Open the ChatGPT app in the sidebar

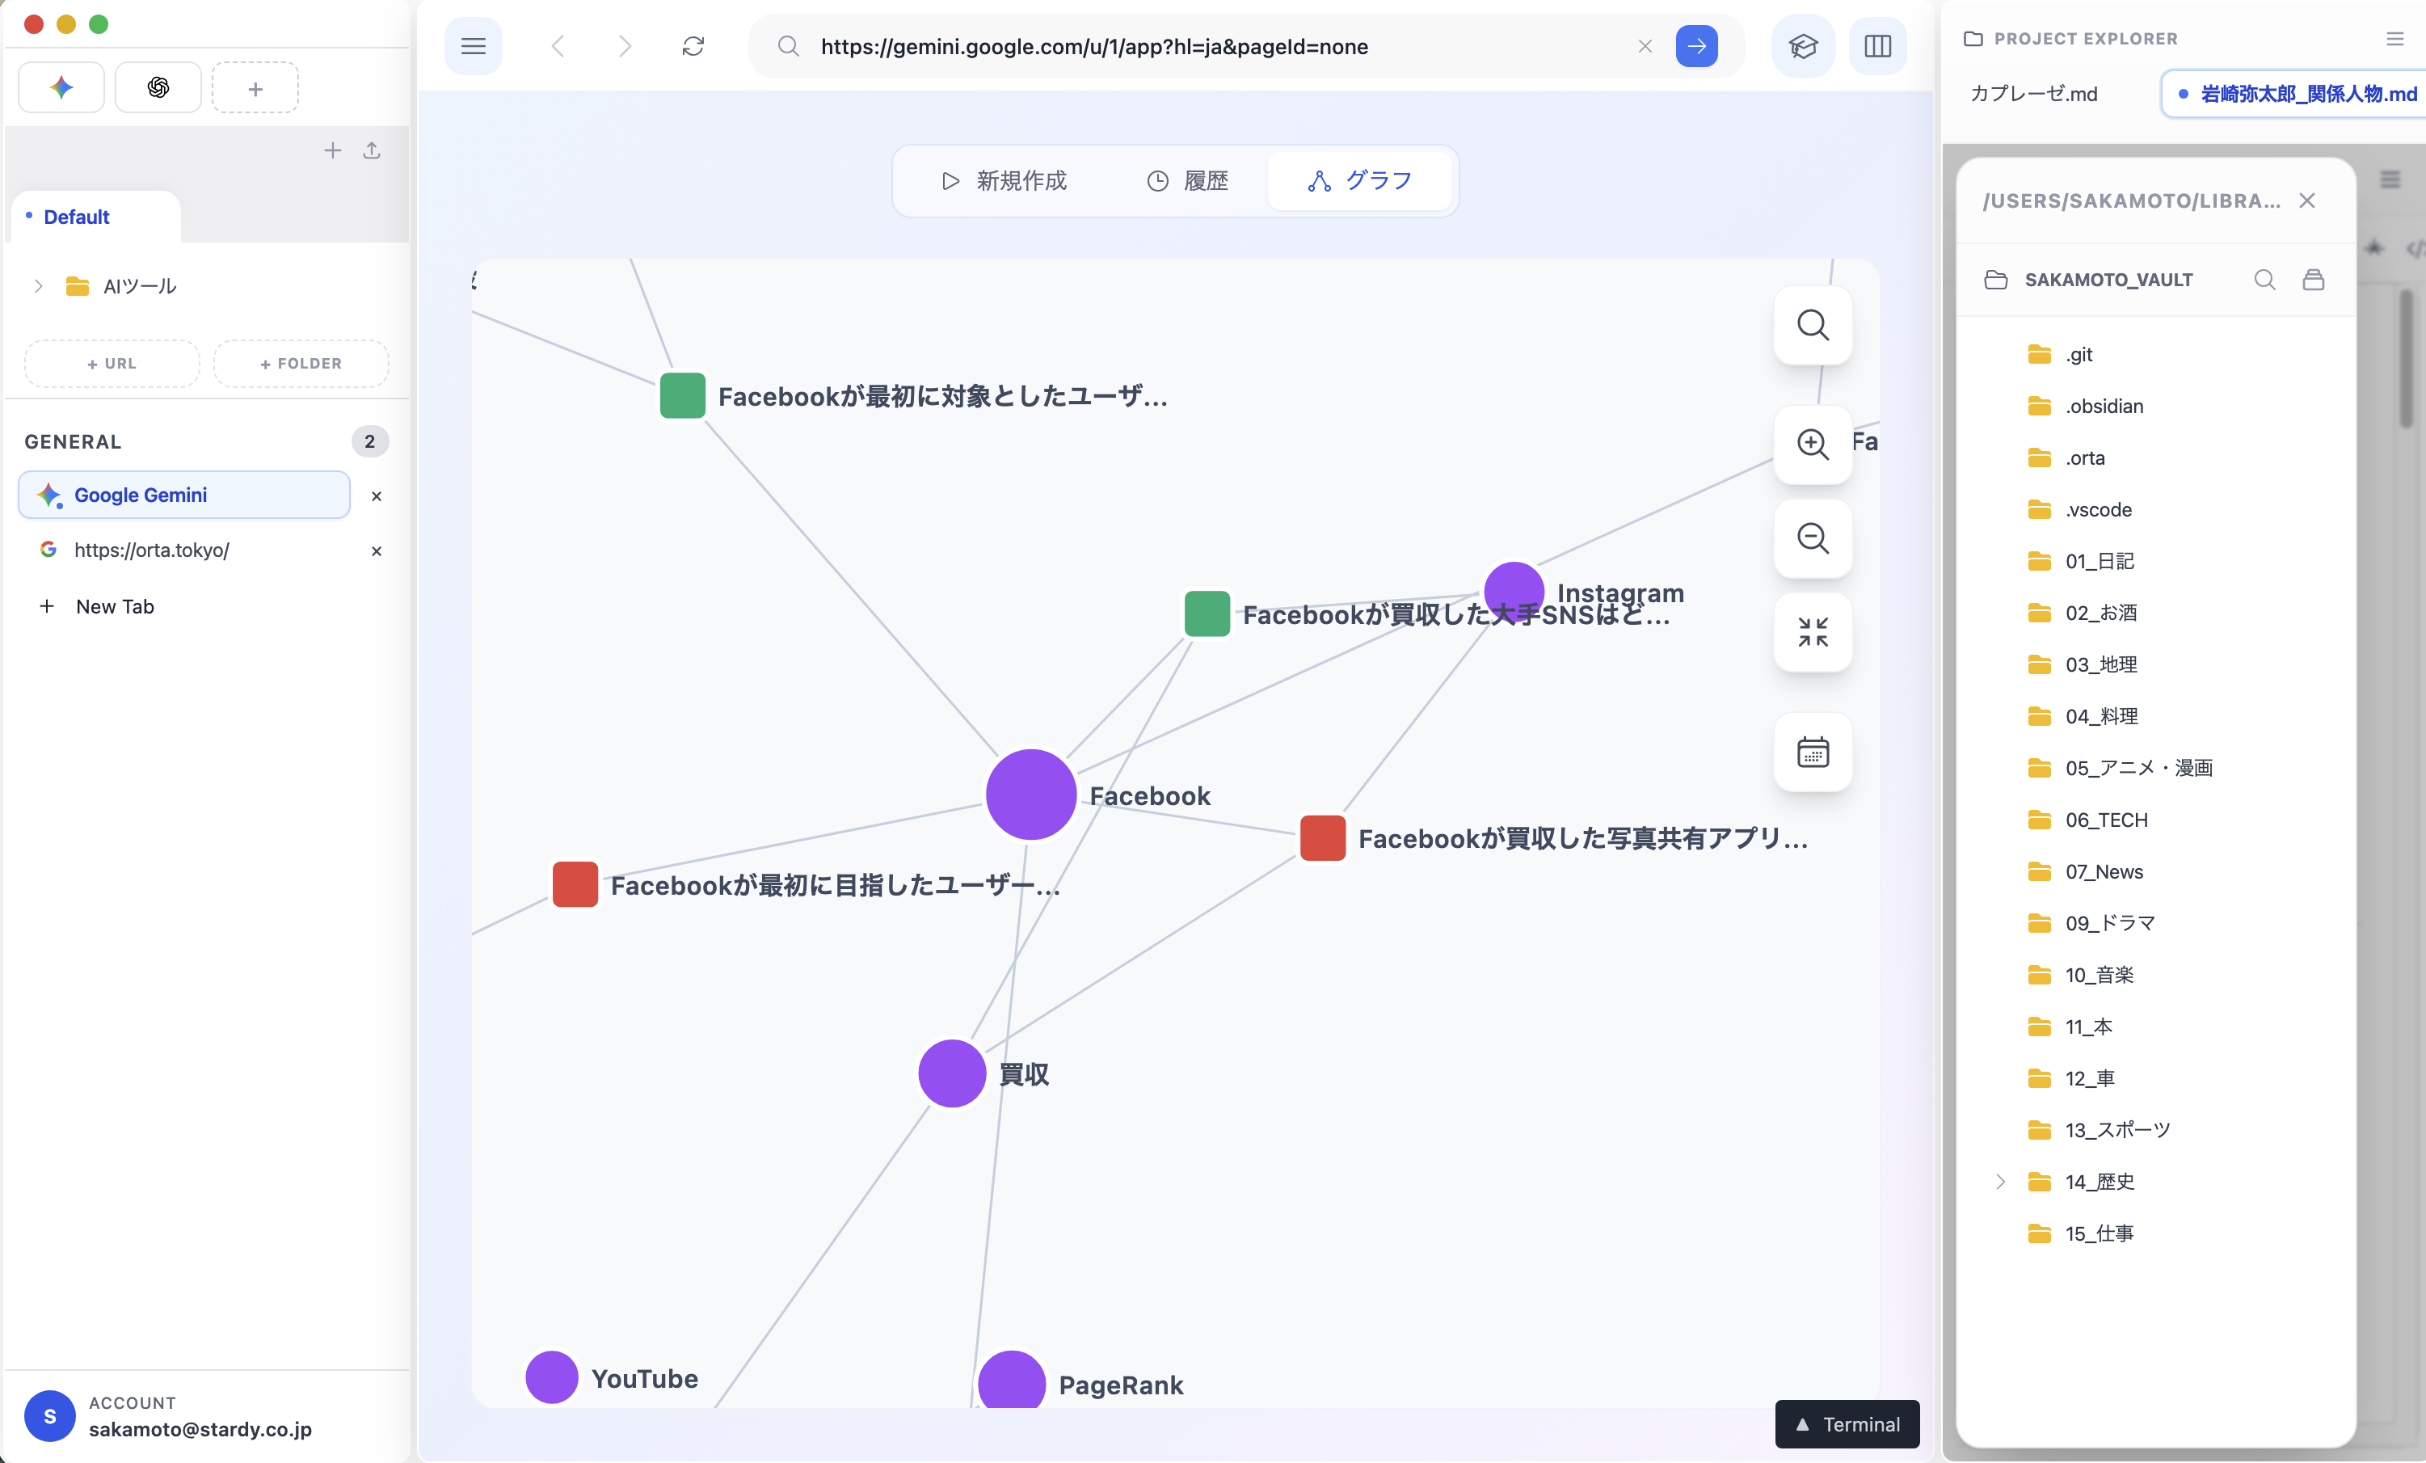tap(158, 86)
